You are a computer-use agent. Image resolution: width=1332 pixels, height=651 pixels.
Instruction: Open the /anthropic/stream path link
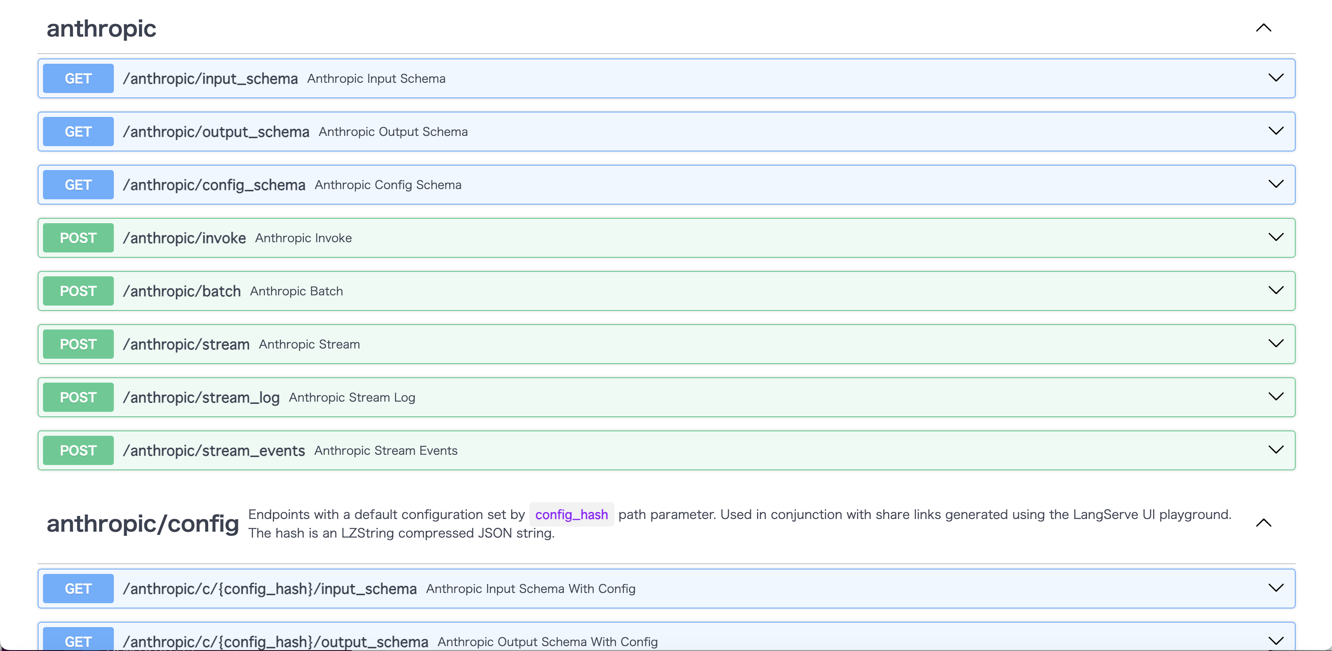186,345
